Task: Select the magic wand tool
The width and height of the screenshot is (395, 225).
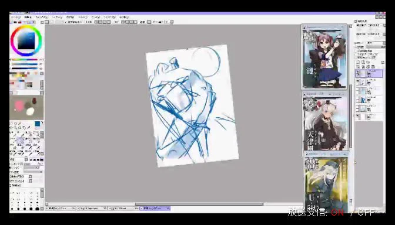Action: 19,123
